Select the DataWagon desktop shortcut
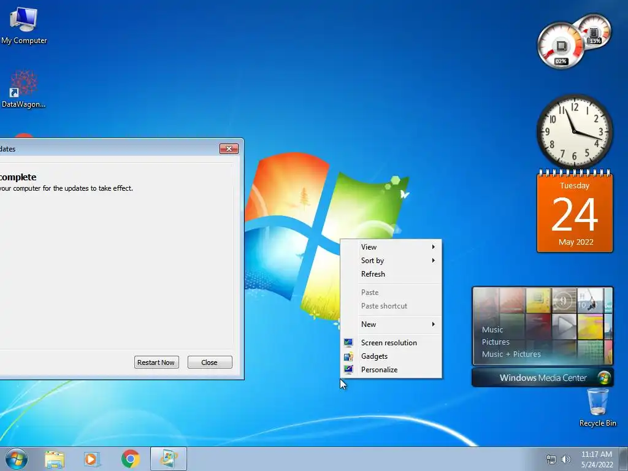Screen dimensions: 628x471 coord(24,89)
